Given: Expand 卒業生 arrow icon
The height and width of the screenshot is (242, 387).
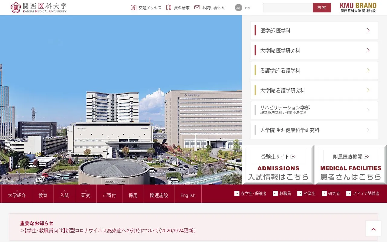Looking at the screenshot, I should click(300, 193).
